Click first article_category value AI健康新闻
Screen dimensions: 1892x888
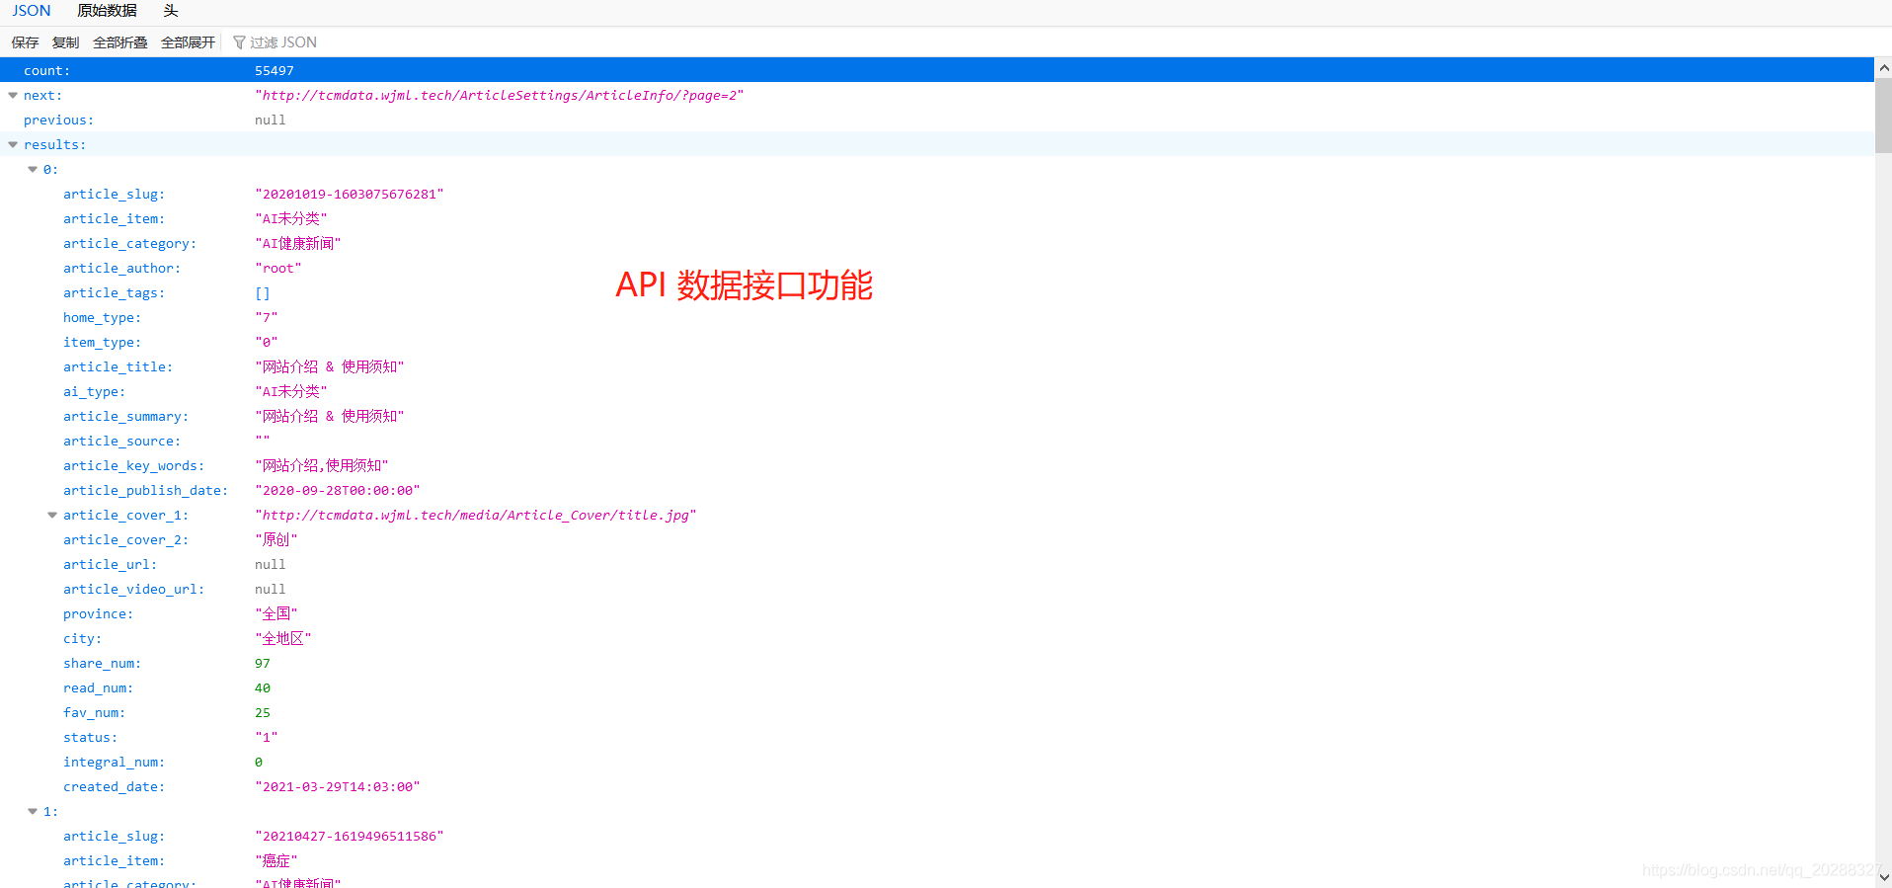297,244
